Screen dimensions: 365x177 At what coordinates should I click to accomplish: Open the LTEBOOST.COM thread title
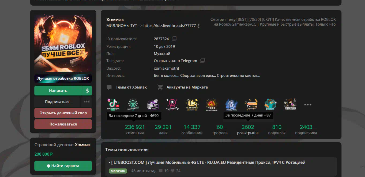[207, 162]
